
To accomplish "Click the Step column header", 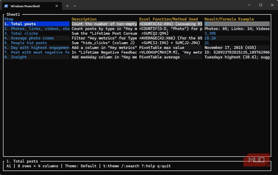I will click(9, 19).
